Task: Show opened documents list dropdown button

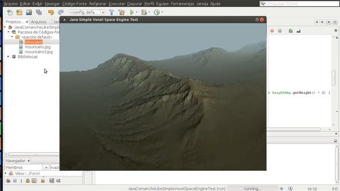Action: point(329,22)
